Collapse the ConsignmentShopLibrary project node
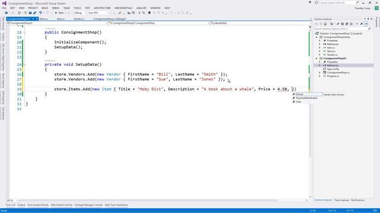Screen dimensions: 380x213 [x=316, y=37]
